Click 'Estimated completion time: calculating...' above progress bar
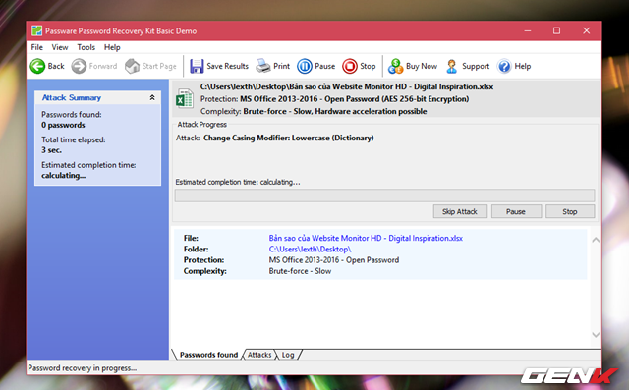629x390 pixels. [238, 182]
